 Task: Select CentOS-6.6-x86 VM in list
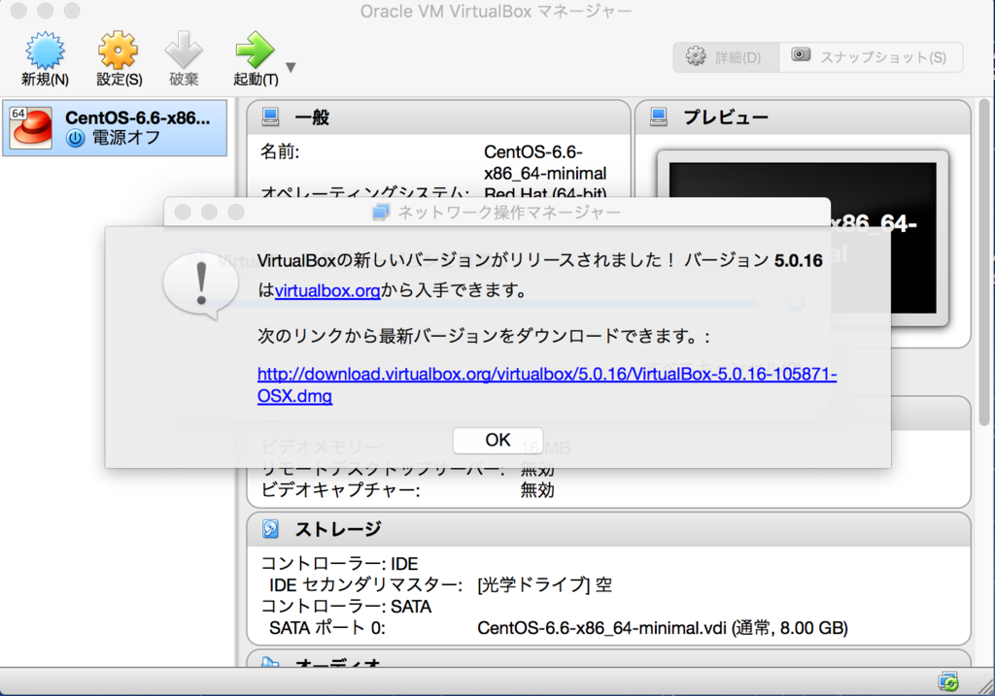[115, 128]
